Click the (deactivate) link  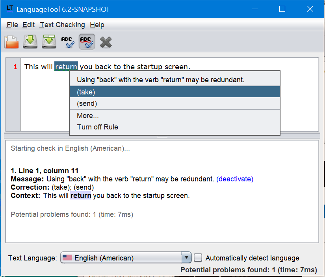[x=235, y=179]
